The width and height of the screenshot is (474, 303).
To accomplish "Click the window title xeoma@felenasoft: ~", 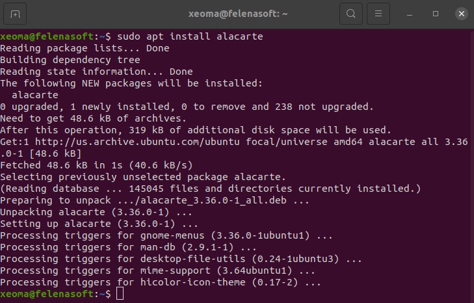I will 238,14.
